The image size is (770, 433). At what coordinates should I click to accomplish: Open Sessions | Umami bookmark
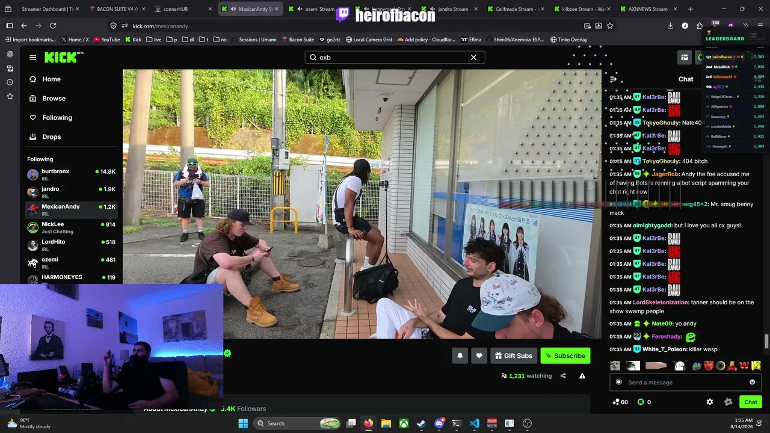click(253, 40)
